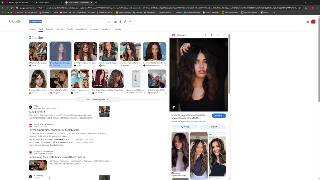This screenshot has height=180, width=320.
Task: Click the magnifier search submit icon
Action: click(130, 21)
